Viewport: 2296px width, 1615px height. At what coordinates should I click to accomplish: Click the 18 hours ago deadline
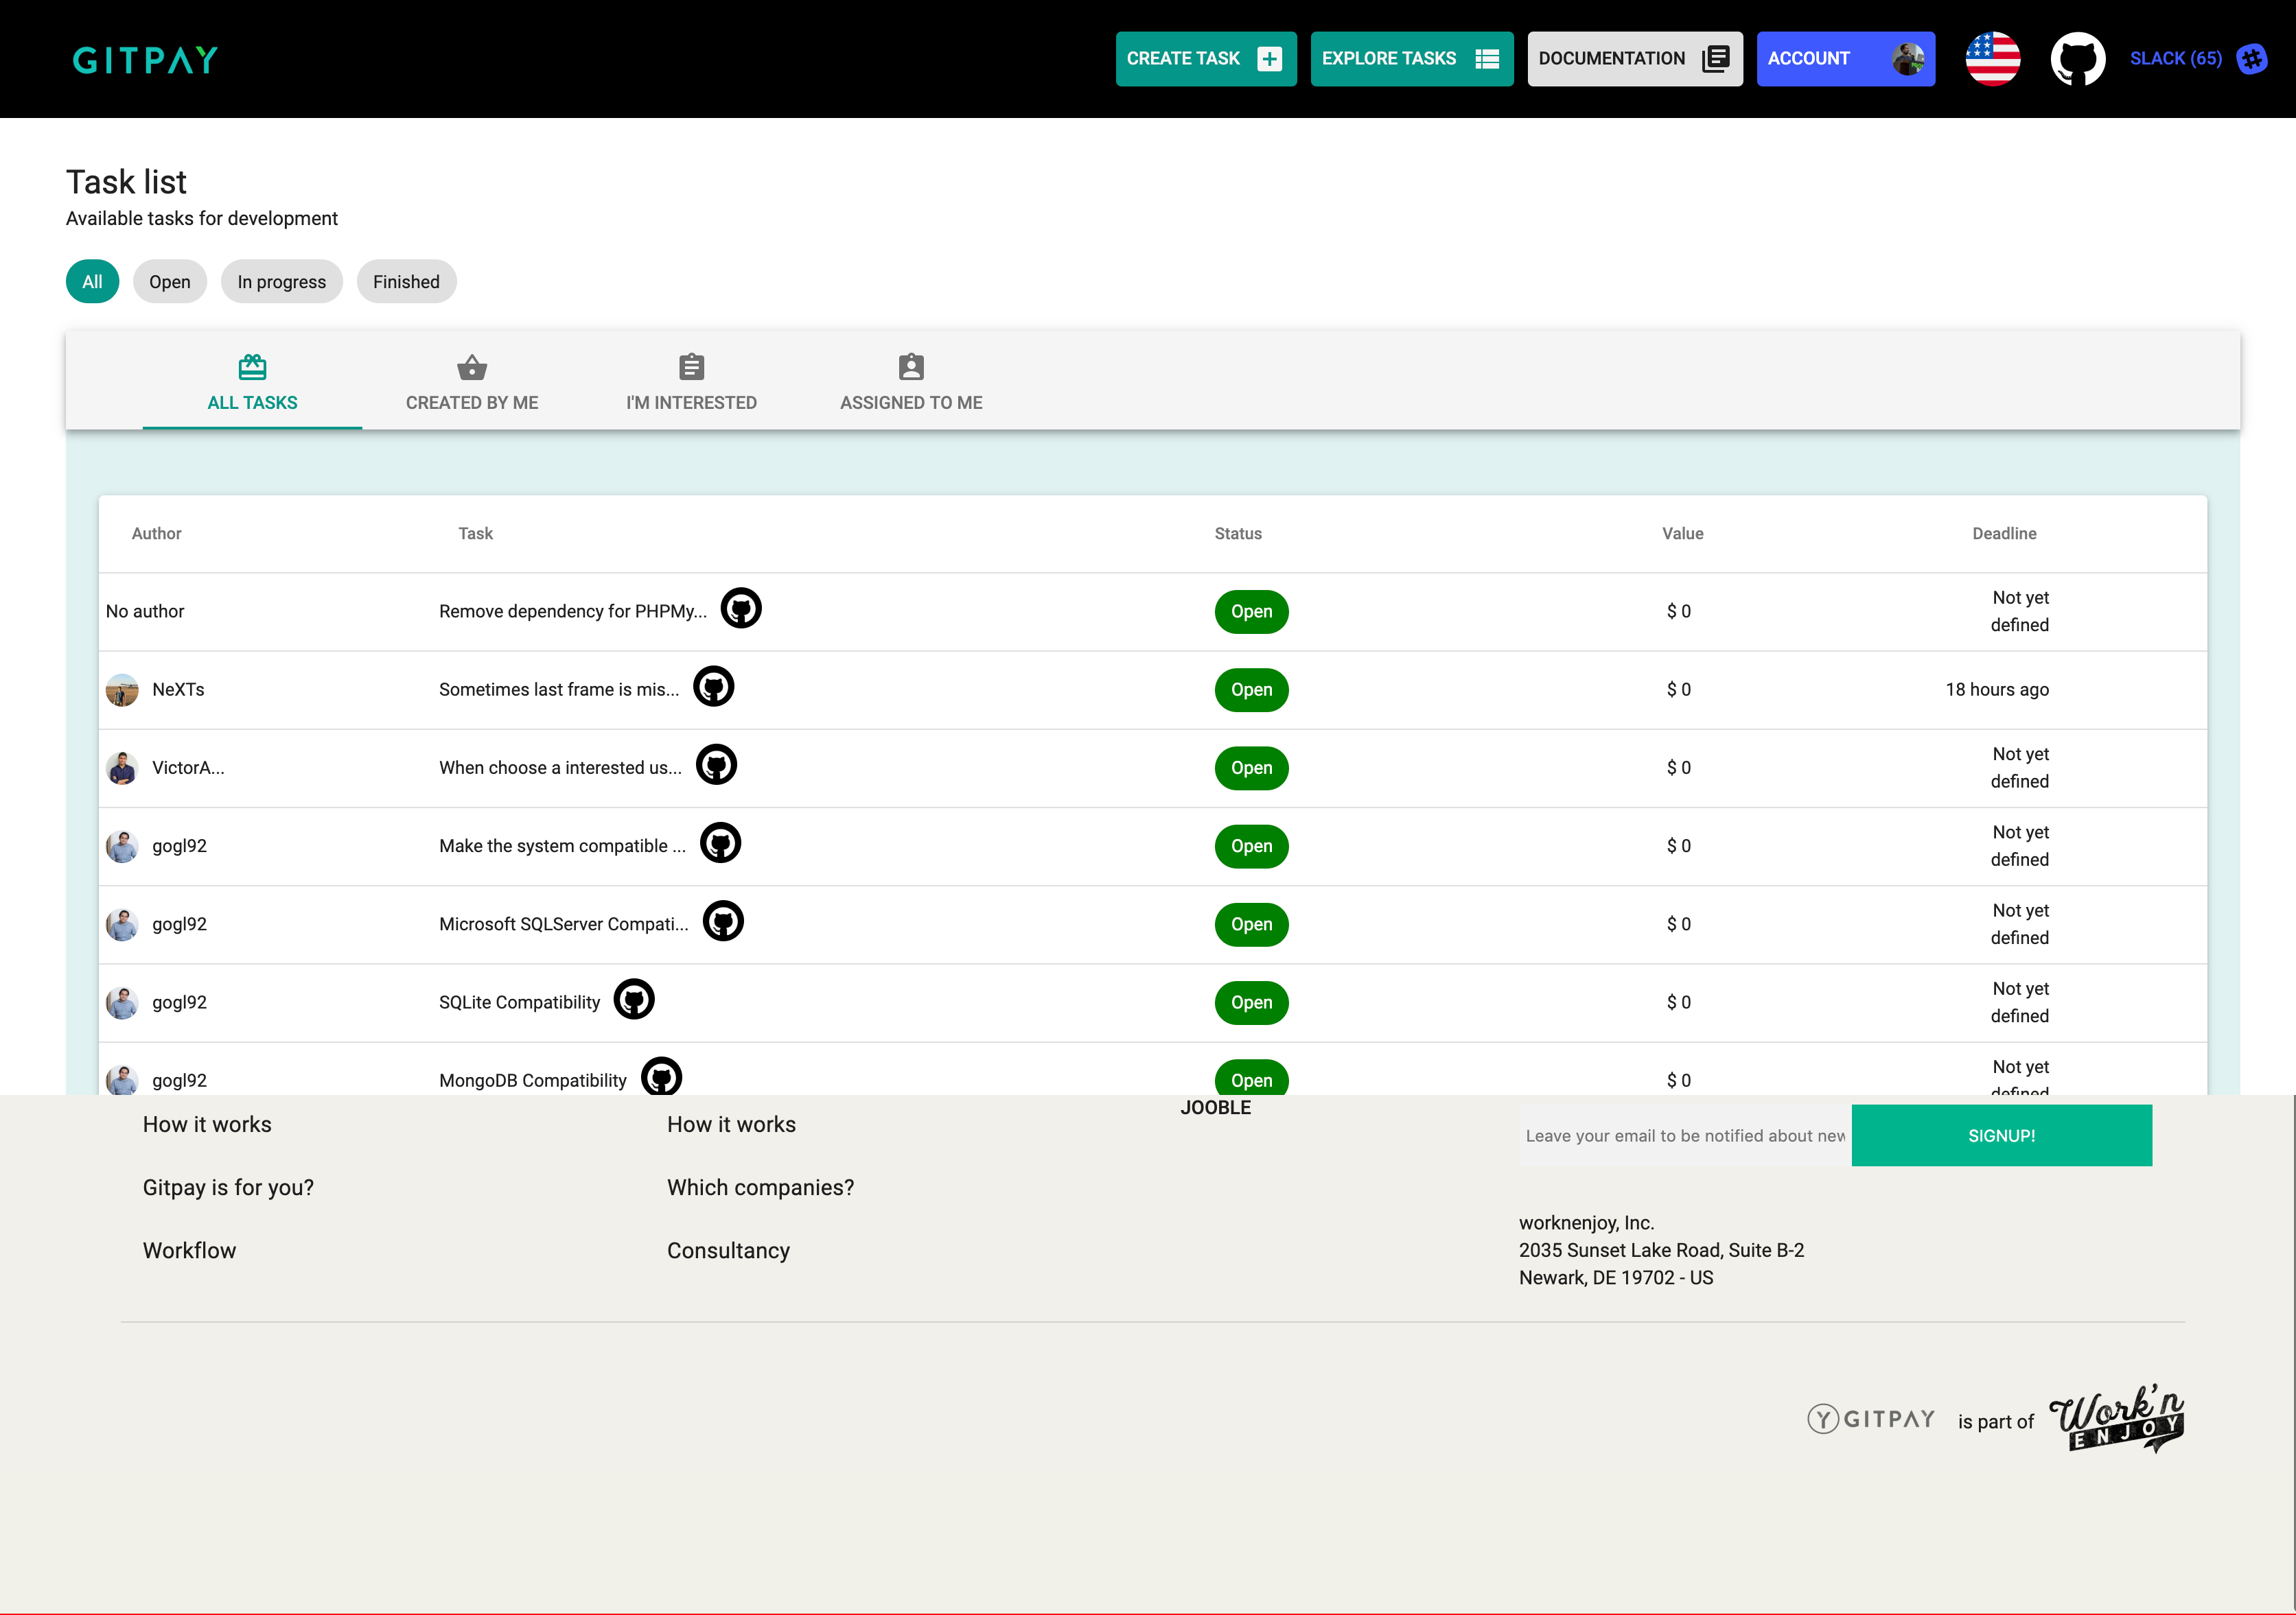pyautogui.click(x=1997, y=689)
